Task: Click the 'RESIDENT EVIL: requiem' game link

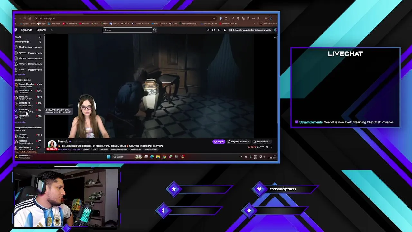Action: click(69, 149)
